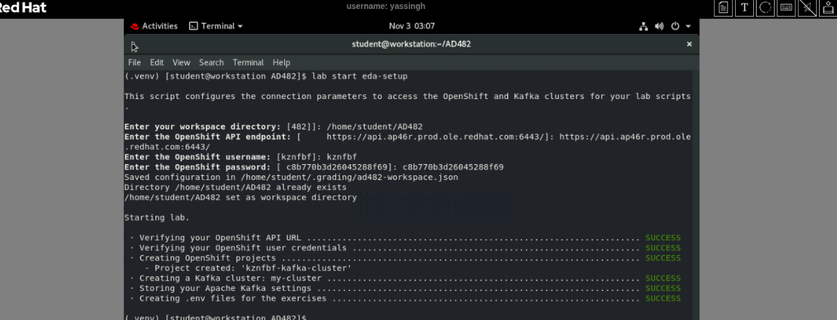Open the Search menu

[211, 62]
